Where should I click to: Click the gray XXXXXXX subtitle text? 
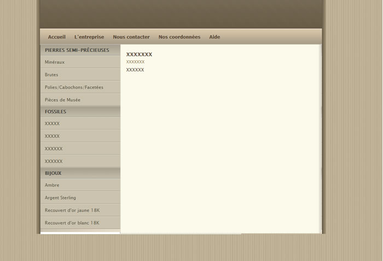tap(135, 62)
